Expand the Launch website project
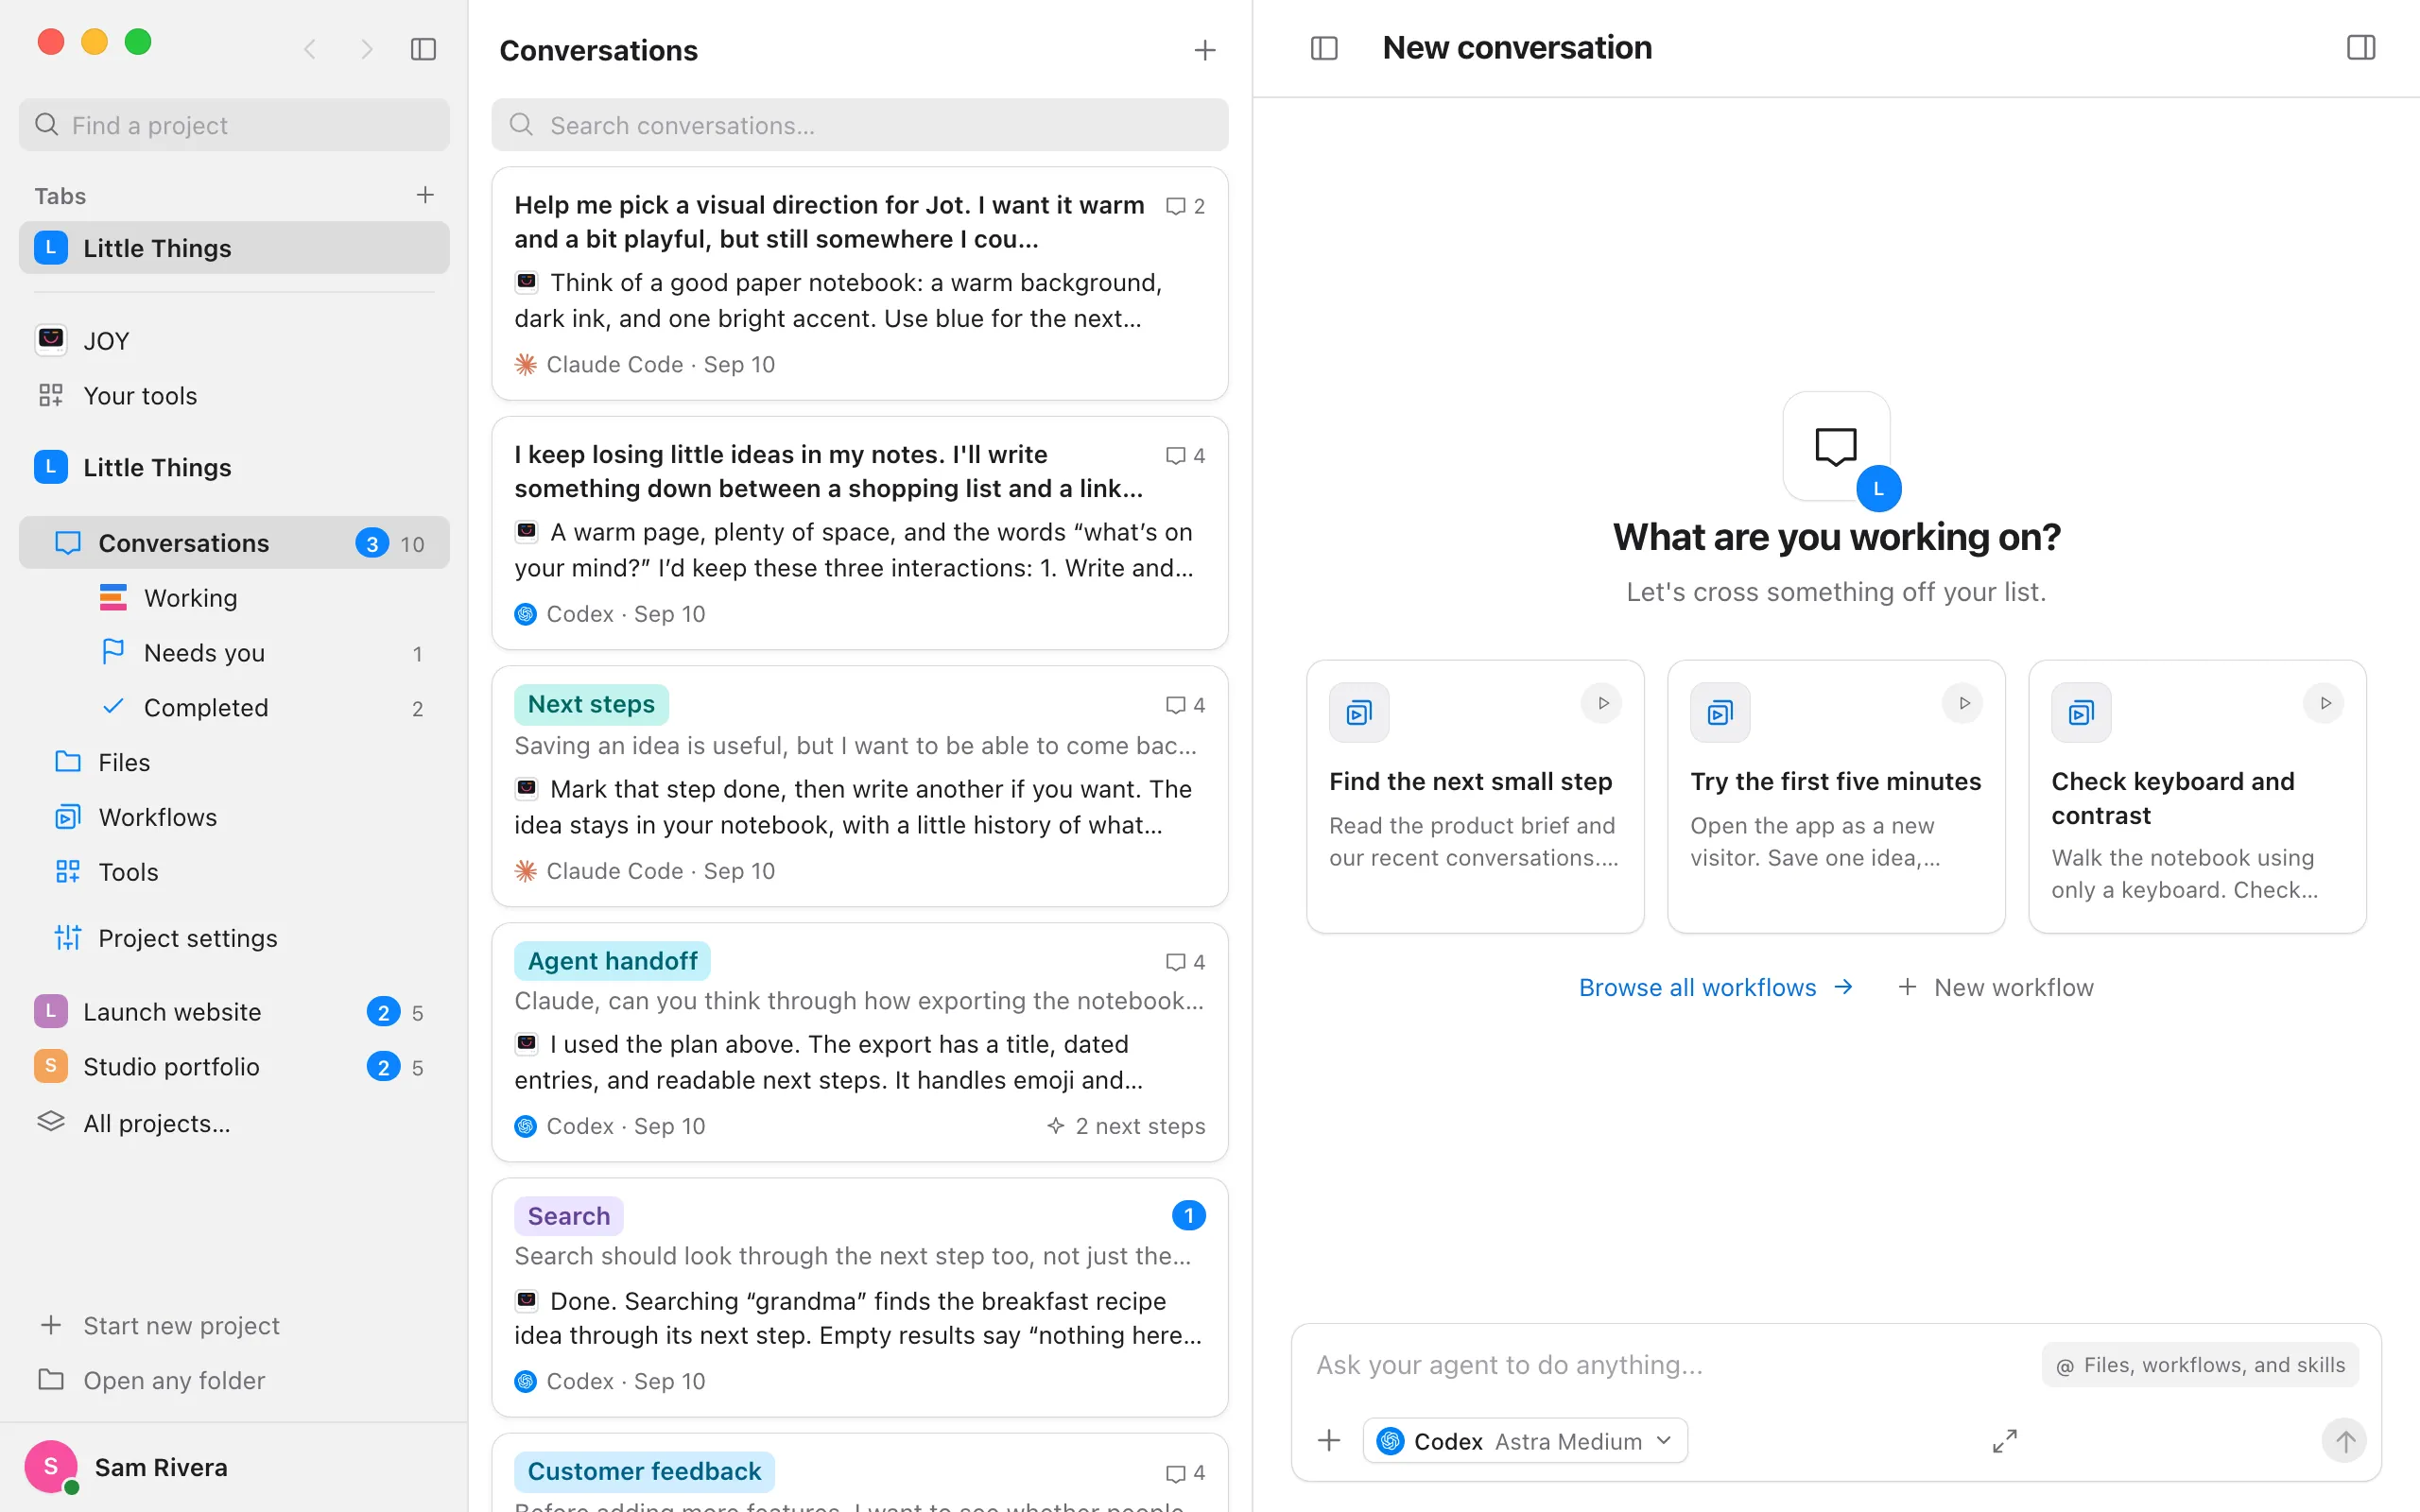The height and width of the screenshot is (1512, 2420). [x=234, y=1012]
